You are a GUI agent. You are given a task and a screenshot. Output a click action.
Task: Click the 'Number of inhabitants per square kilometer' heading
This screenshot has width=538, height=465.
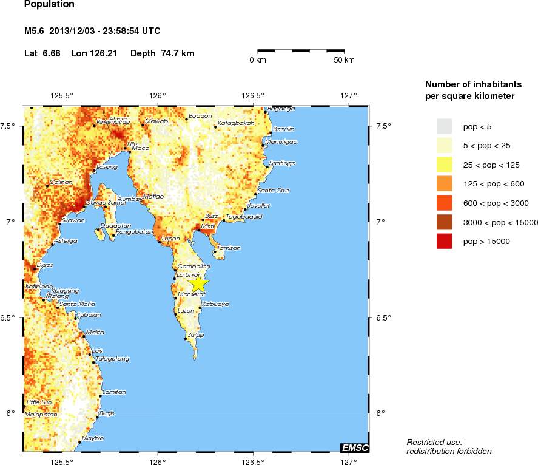(473, 90)
